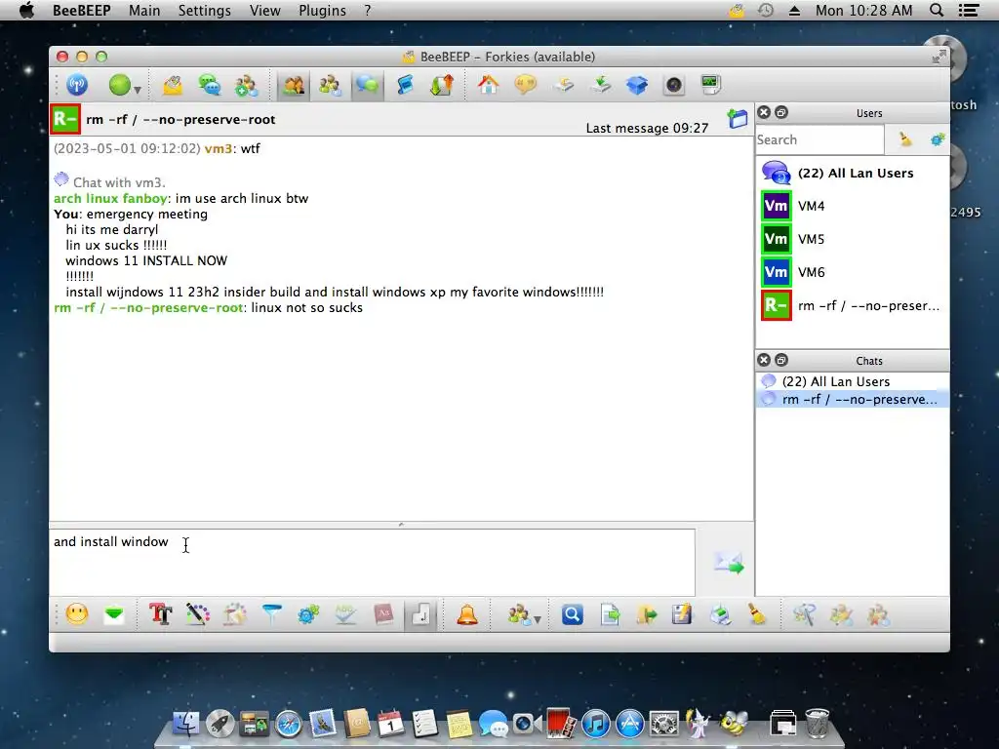Click the camera lens screenshot icon
Viewport: 999px width, 749px height.
coord(673,85)
